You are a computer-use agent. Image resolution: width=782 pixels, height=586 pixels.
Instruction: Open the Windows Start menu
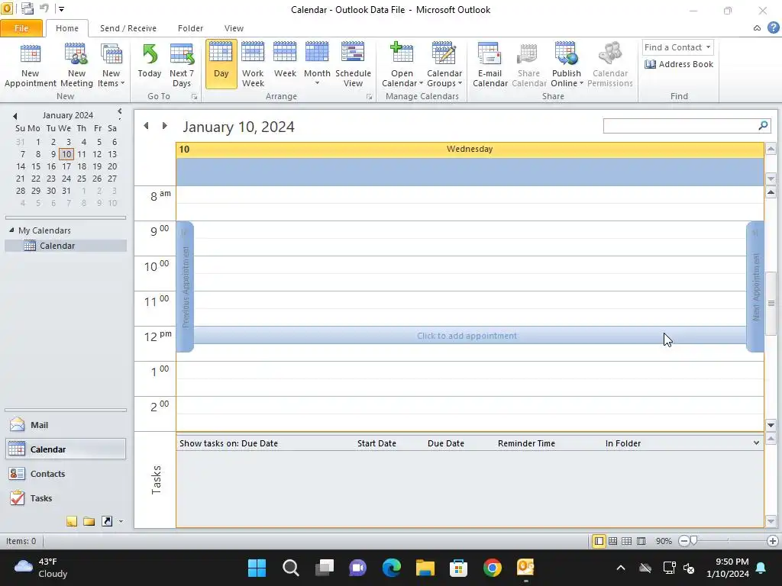[257, 568]
